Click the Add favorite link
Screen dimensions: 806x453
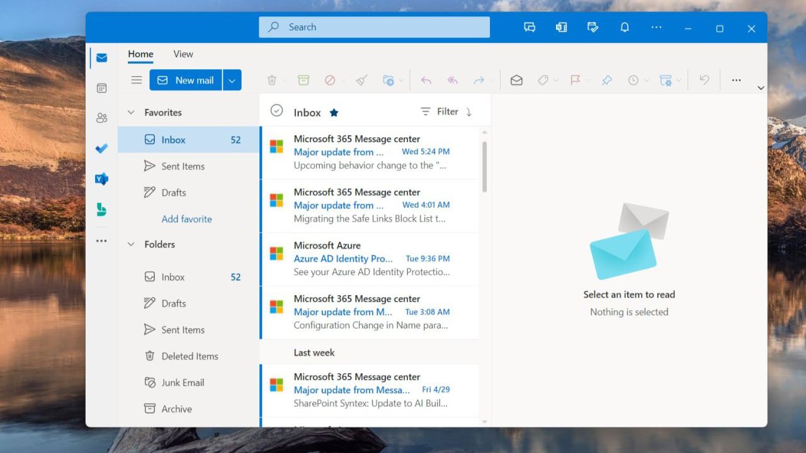tap(186, 219)
